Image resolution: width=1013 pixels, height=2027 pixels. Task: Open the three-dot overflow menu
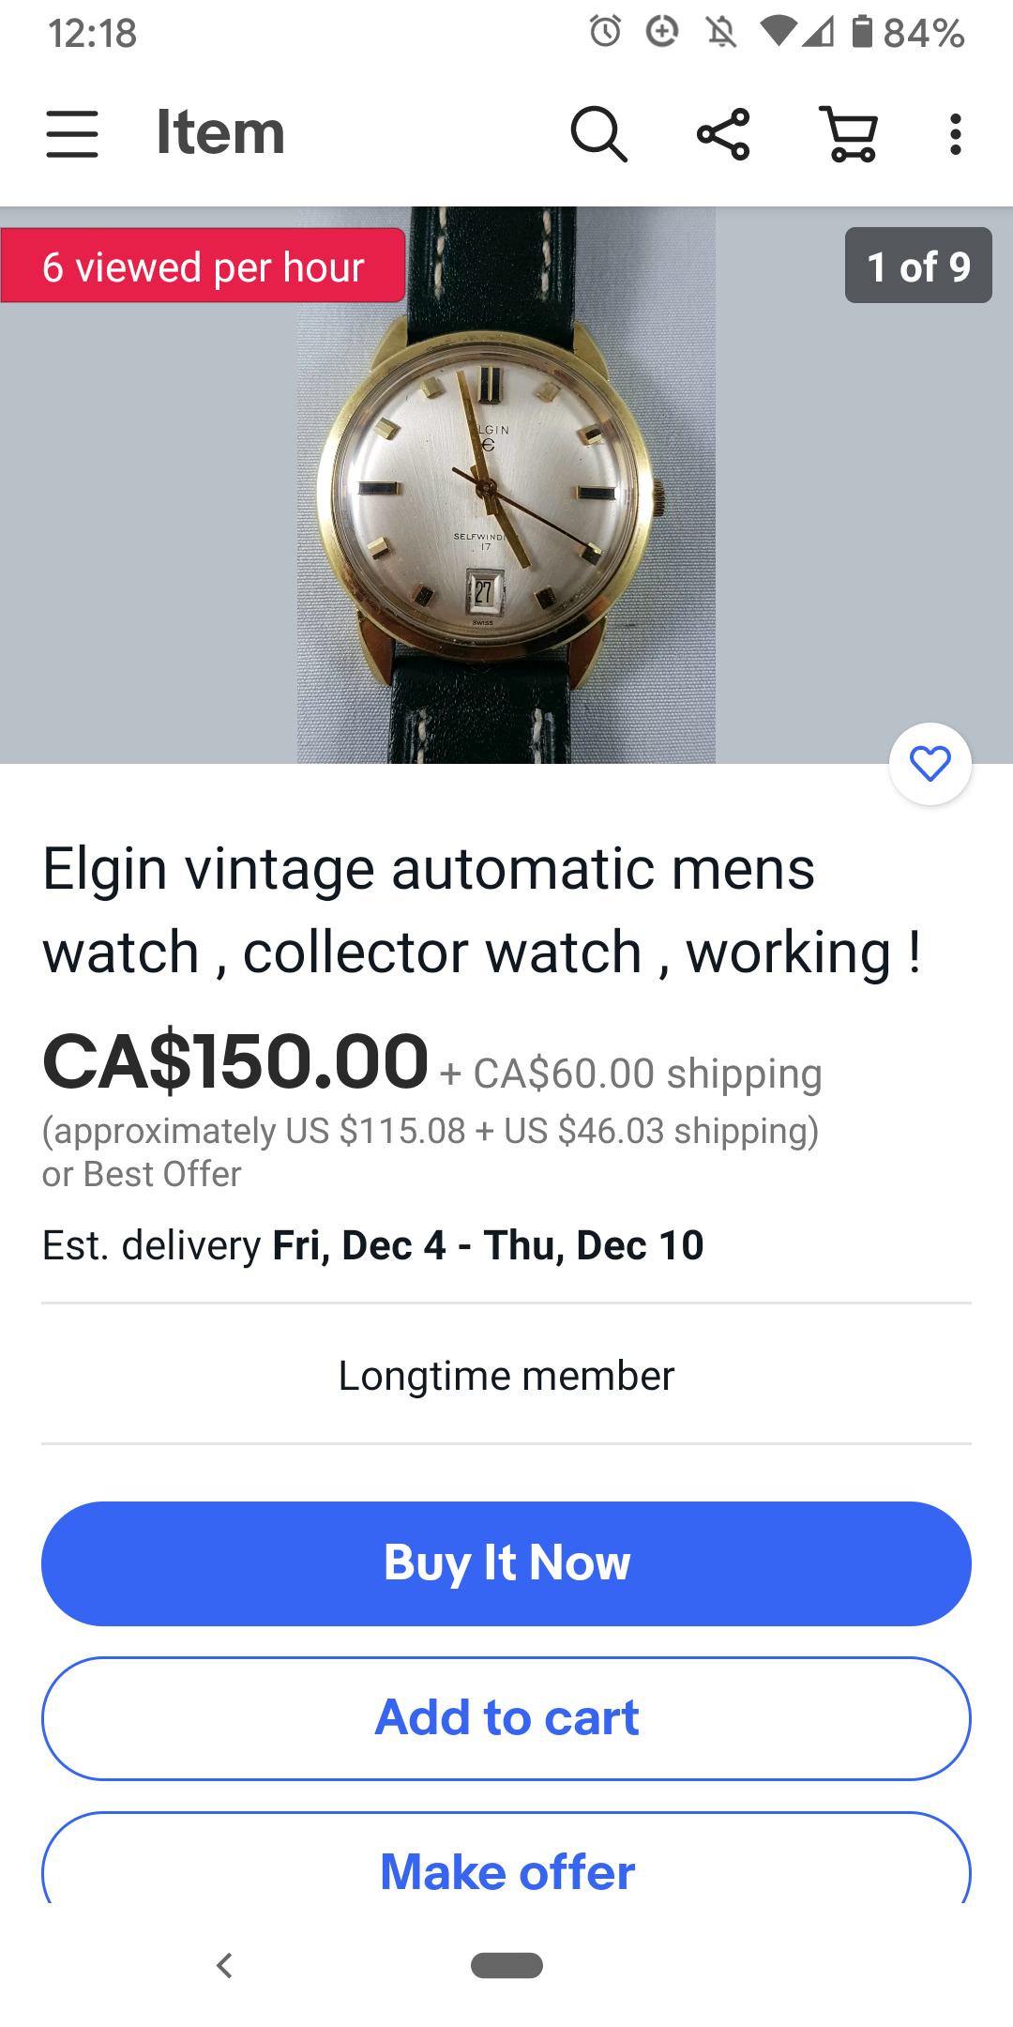tap(955, 133)
